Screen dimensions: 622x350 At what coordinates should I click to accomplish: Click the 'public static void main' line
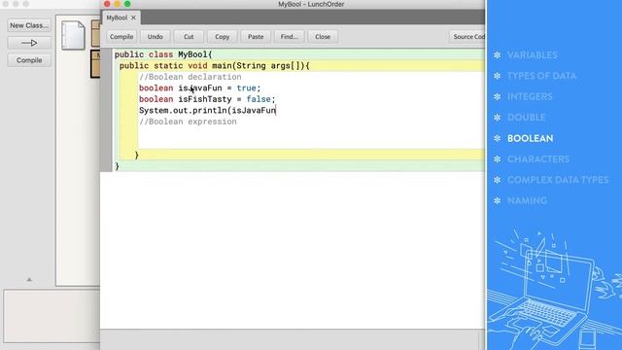click(x=214, y=66)
